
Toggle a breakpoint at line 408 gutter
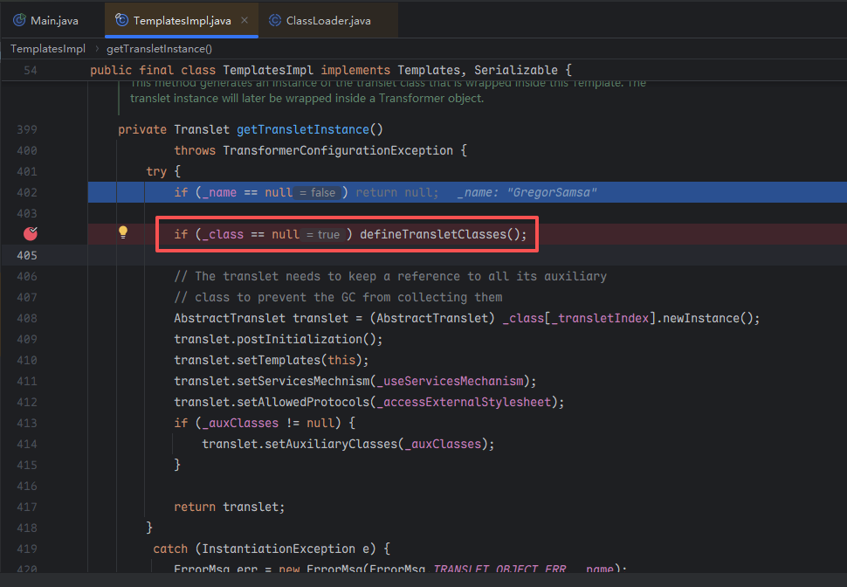[x=26, y=319]
